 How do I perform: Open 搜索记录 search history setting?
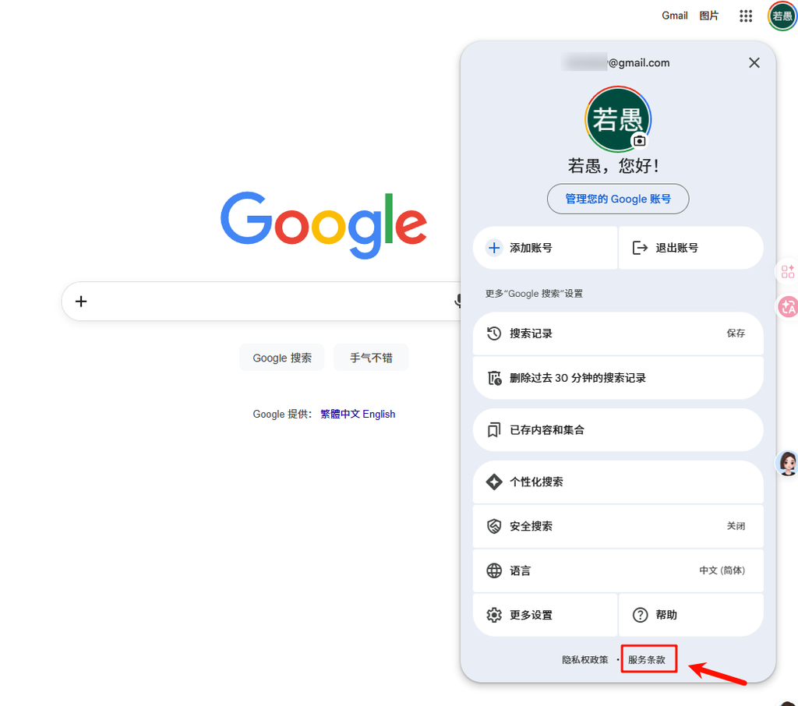(618, 334)
